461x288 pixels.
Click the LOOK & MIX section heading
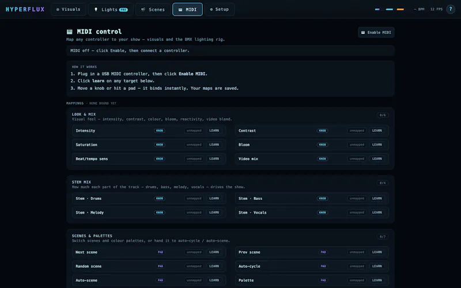pos(84,114)
